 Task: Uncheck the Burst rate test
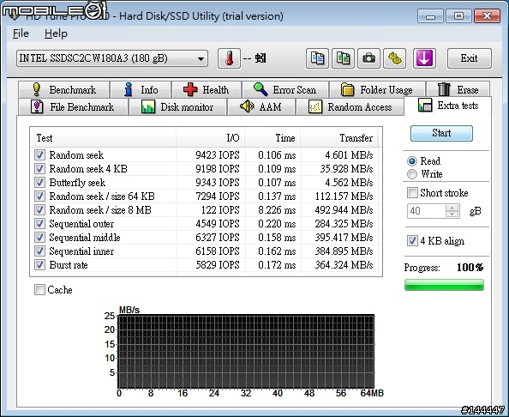39,265
